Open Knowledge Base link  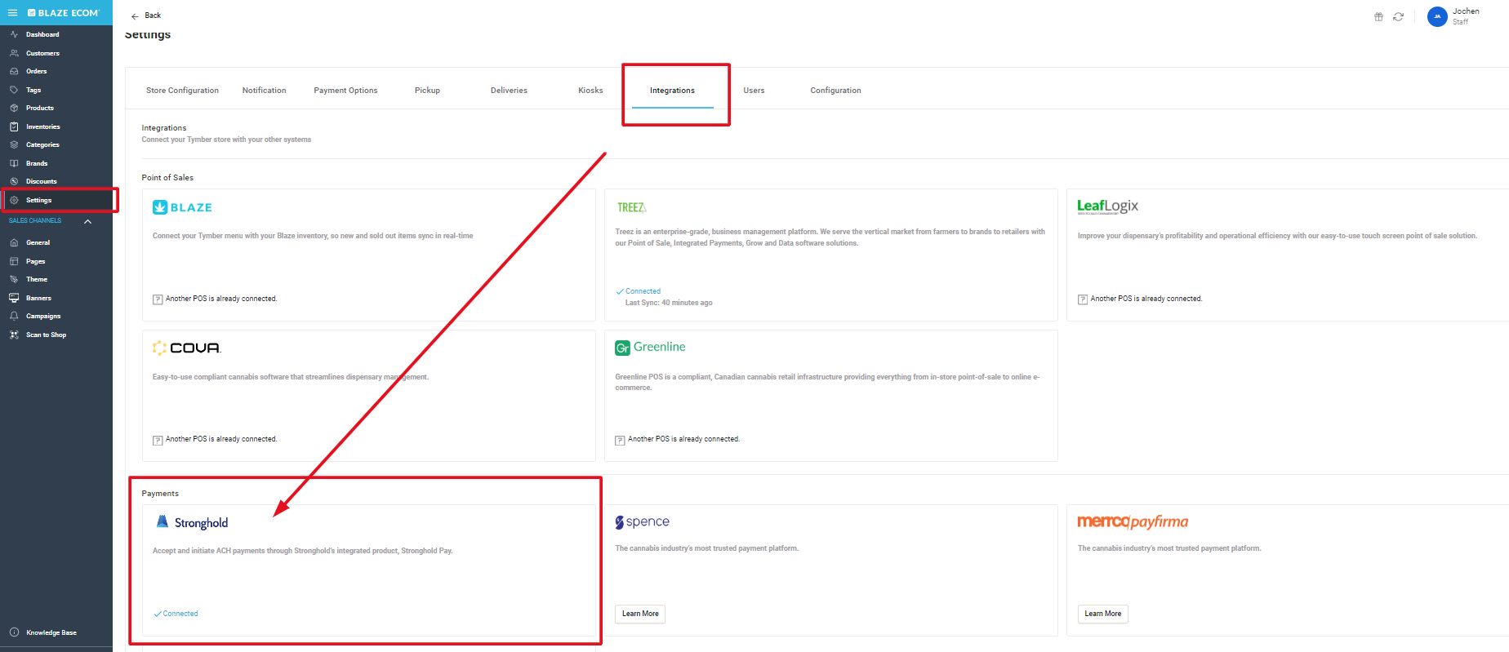tap(51, 632)
